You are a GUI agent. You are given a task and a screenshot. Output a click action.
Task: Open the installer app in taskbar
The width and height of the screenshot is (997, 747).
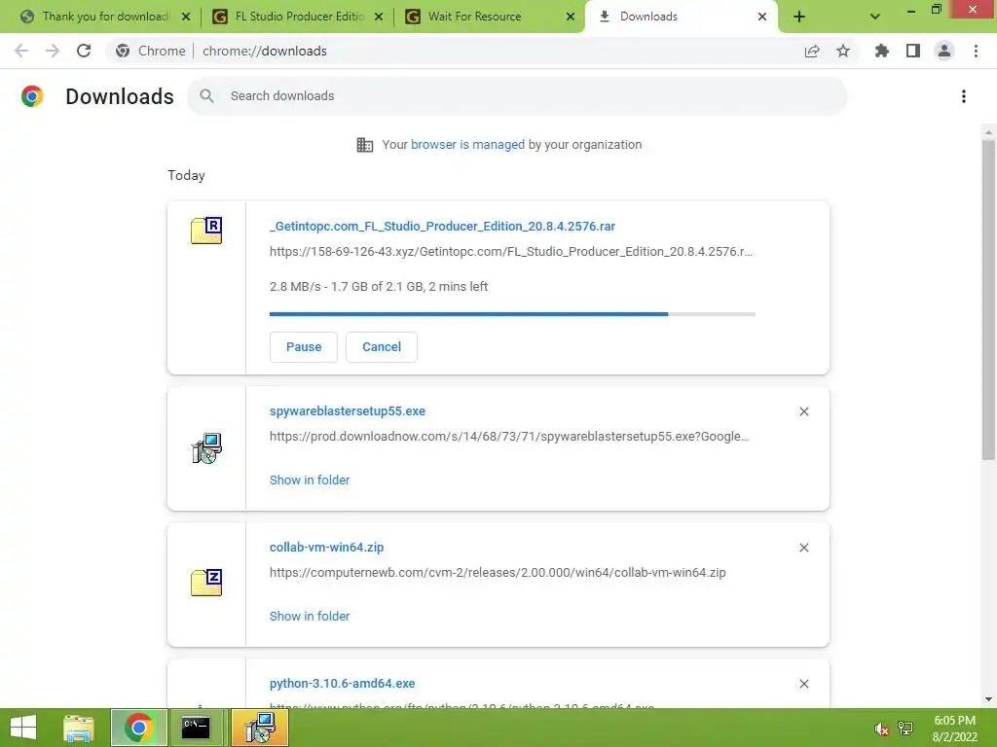click(259, 728)
